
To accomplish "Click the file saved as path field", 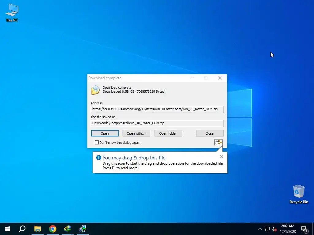I will (157, 123).
